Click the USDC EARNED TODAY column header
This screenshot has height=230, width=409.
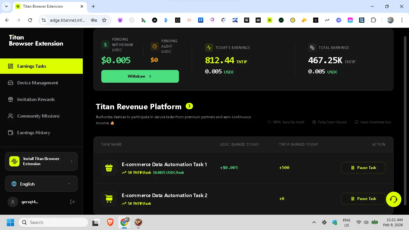coord(239,144)
